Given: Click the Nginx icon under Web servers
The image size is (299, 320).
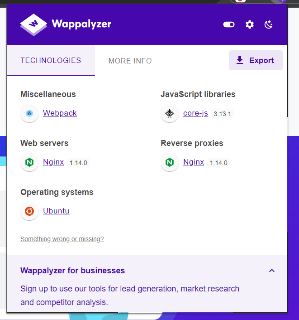Looking at the screenshot, I should pyautogui.click(x=29, y=162).
